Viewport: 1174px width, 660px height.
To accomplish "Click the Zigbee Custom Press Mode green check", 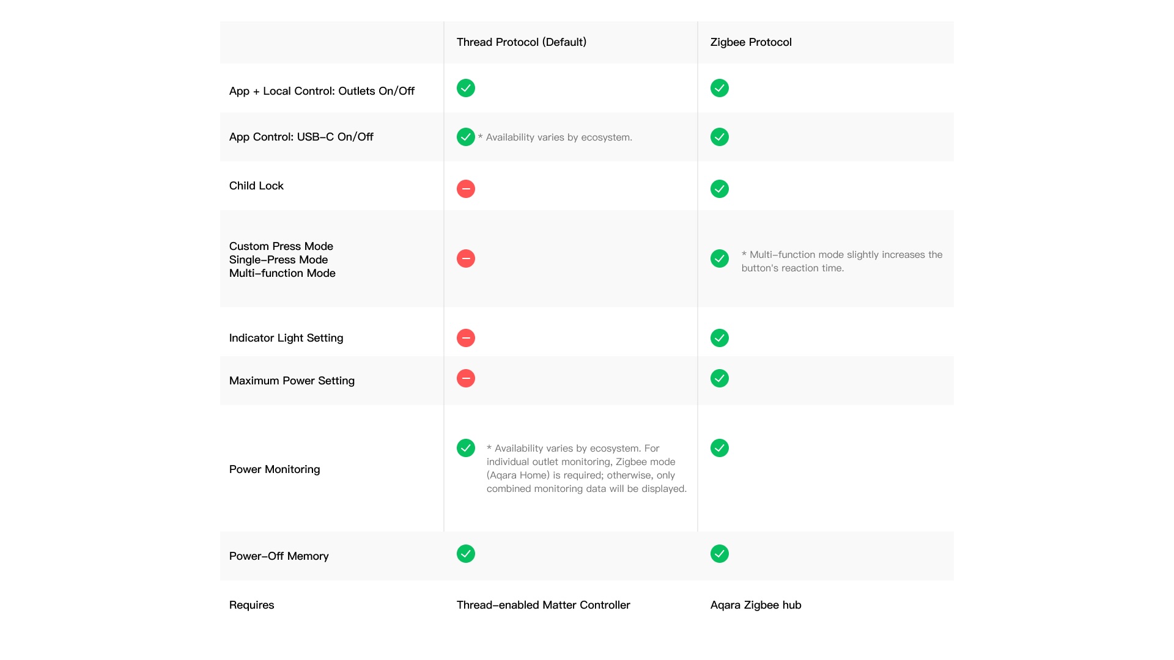I will click(719, 258).
